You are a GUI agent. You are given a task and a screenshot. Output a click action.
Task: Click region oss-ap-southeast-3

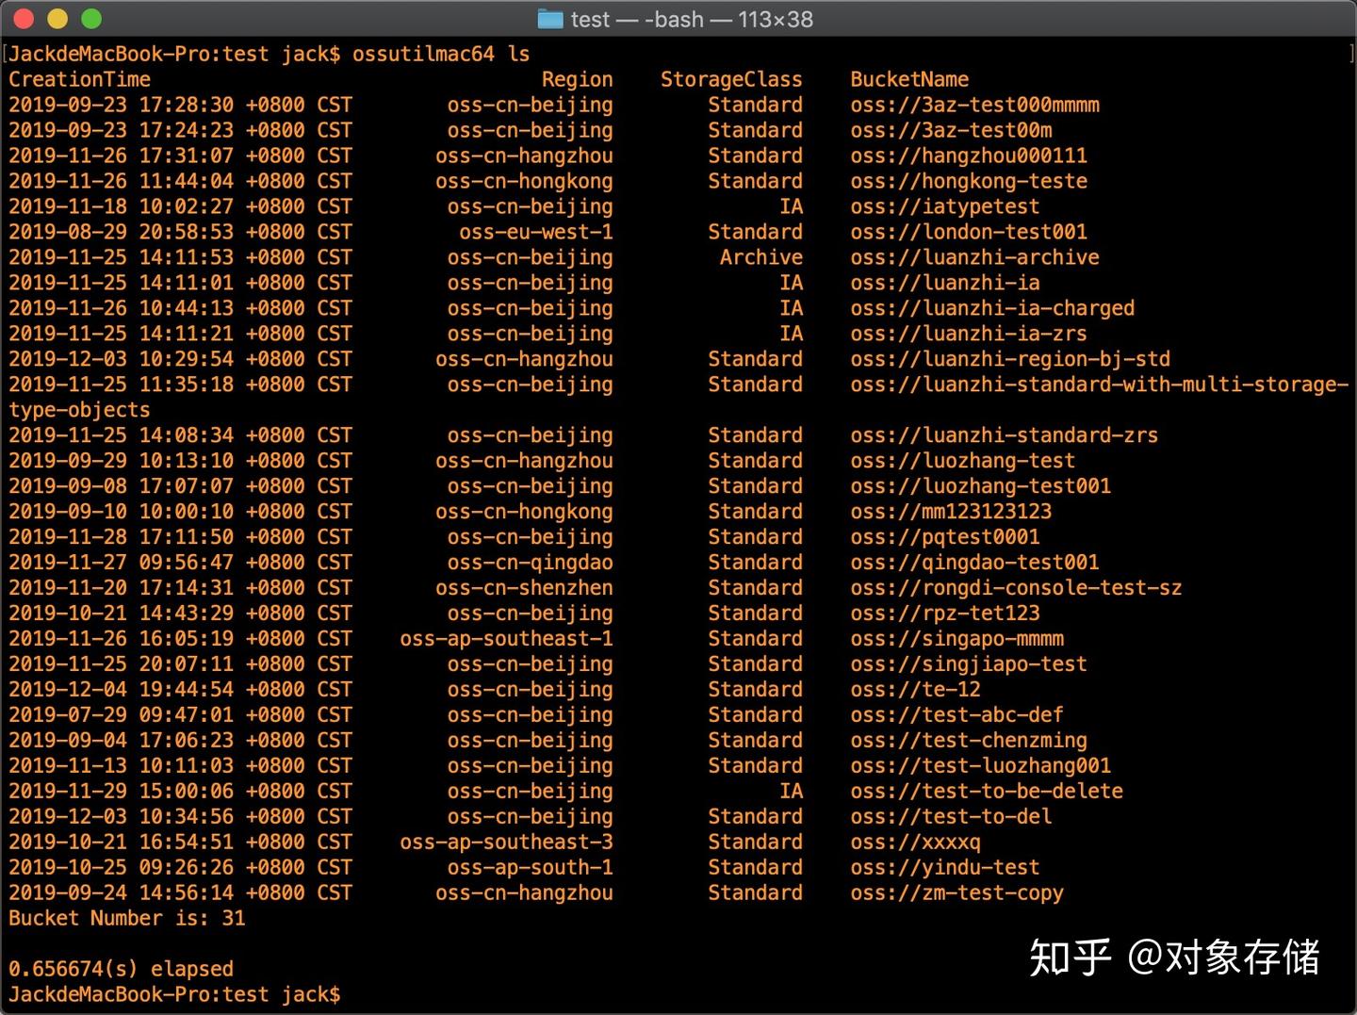tap(506, 842)
